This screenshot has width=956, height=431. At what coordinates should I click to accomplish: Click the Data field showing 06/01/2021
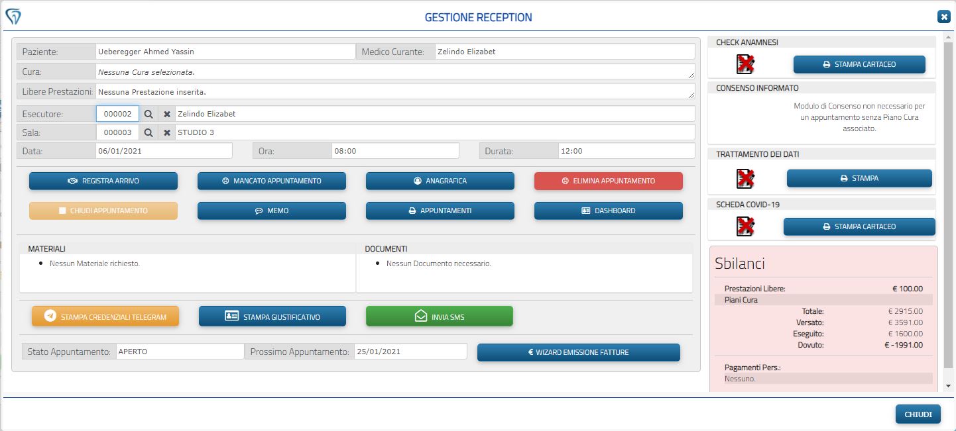coord(164,150)
